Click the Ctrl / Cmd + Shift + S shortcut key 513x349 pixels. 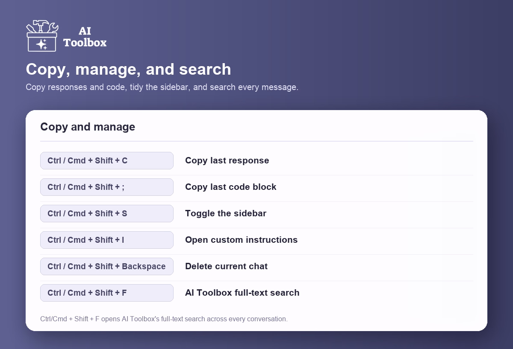tap(107, 213)
